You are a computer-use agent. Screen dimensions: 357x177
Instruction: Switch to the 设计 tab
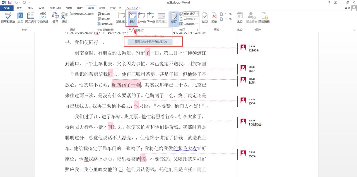(41, 8)
